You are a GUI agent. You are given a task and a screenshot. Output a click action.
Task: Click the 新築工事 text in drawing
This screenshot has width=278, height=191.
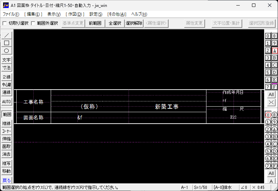(x=167, y=107)
